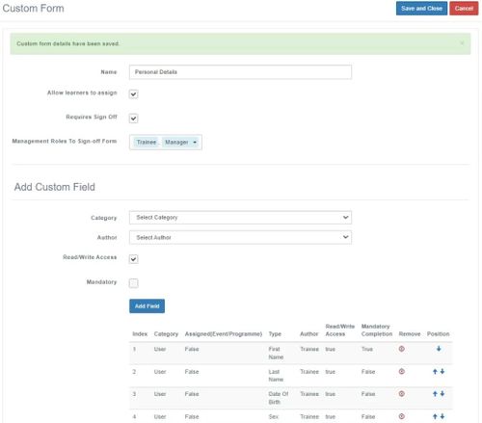
Task: Click Save and Close button
Action: [x=421, y=9]
